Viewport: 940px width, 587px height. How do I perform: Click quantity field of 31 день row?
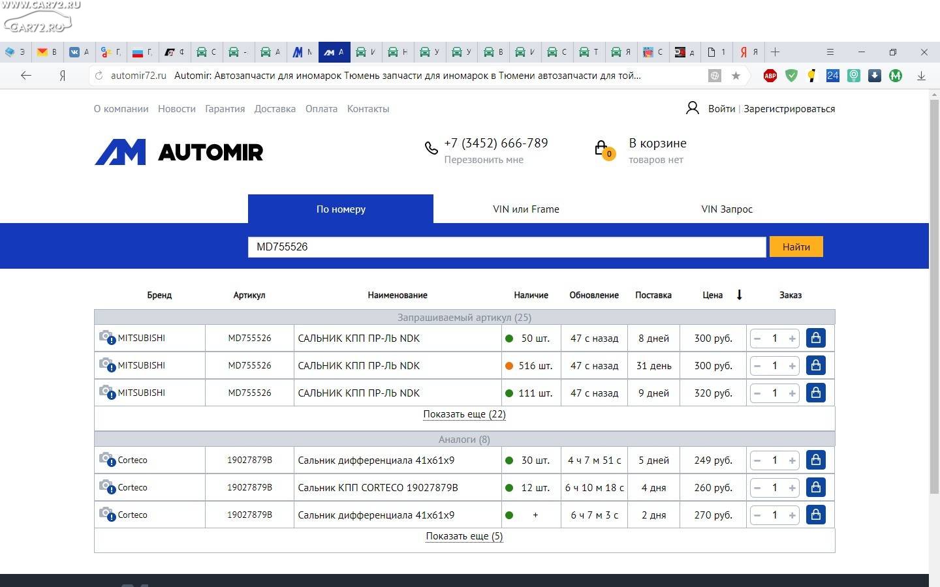point(775,366)
